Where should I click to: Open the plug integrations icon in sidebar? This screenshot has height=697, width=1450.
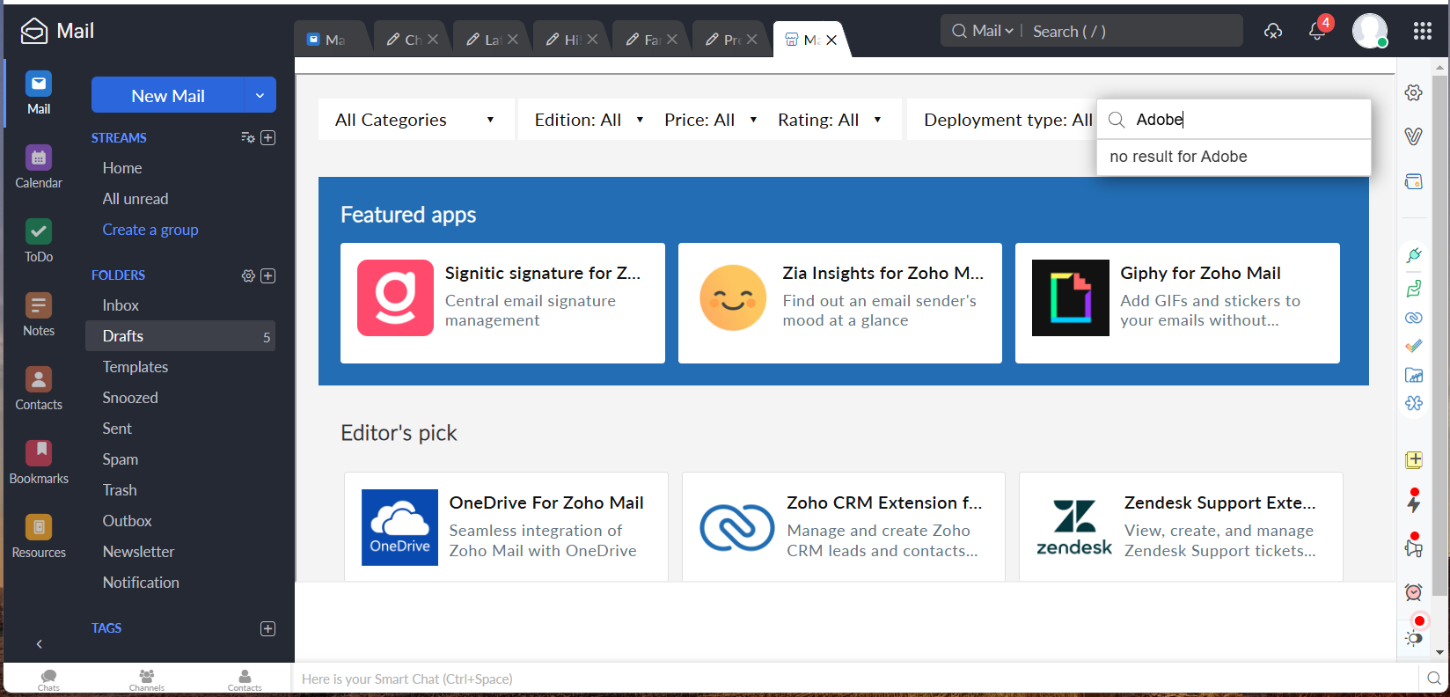click(x=1414, y=255)
